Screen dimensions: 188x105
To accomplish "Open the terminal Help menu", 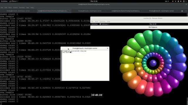I will pyautogui.click(x=32, y=8).
